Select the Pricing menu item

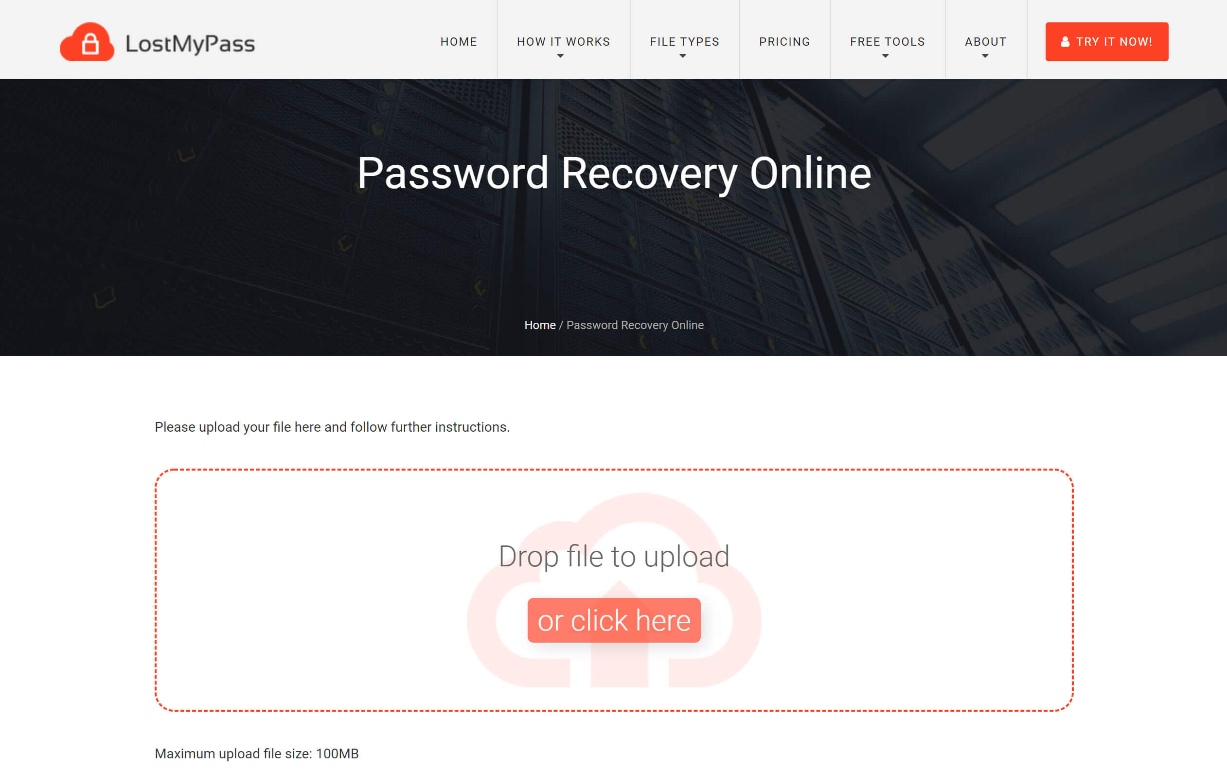click(784, 42)
